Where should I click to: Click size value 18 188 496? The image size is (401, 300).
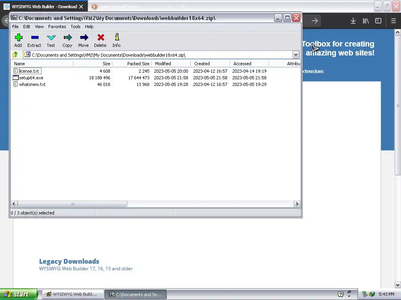point(99,78)
